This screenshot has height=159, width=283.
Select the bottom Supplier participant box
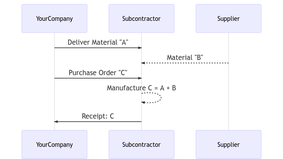click(x=229, y=144)
